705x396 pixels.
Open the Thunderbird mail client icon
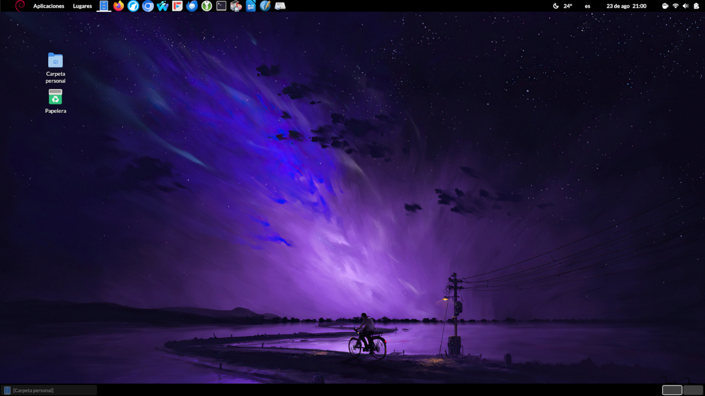[192, 6]
